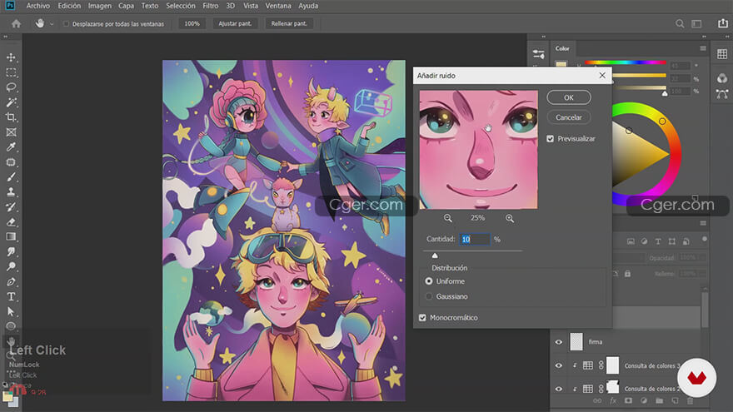Open the Capa menu
The height and width of the screenshot is (412, 733).
[x=126, y=6]
